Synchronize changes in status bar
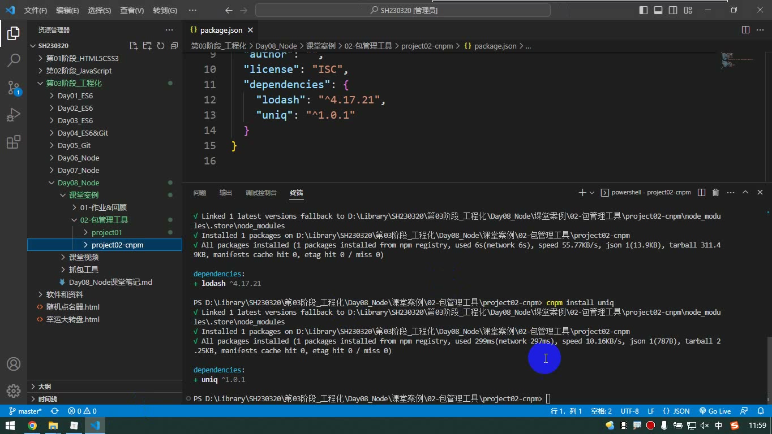Viewport: 772px width, 434px height. coord(54,411)
